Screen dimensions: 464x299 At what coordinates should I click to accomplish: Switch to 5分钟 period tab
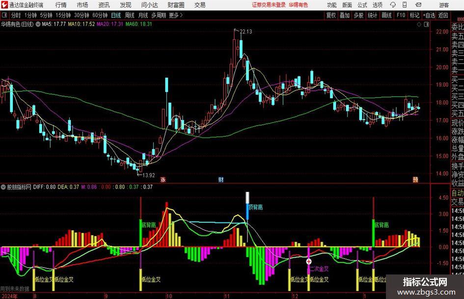click(46, 15)
